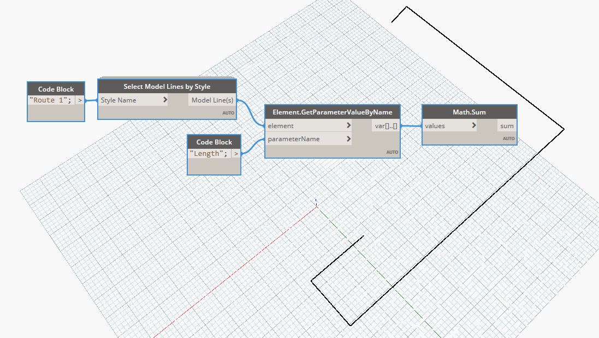Select the Math.Sum node title
Viewport: 599px width, 338px height.
tap(469, 112)
